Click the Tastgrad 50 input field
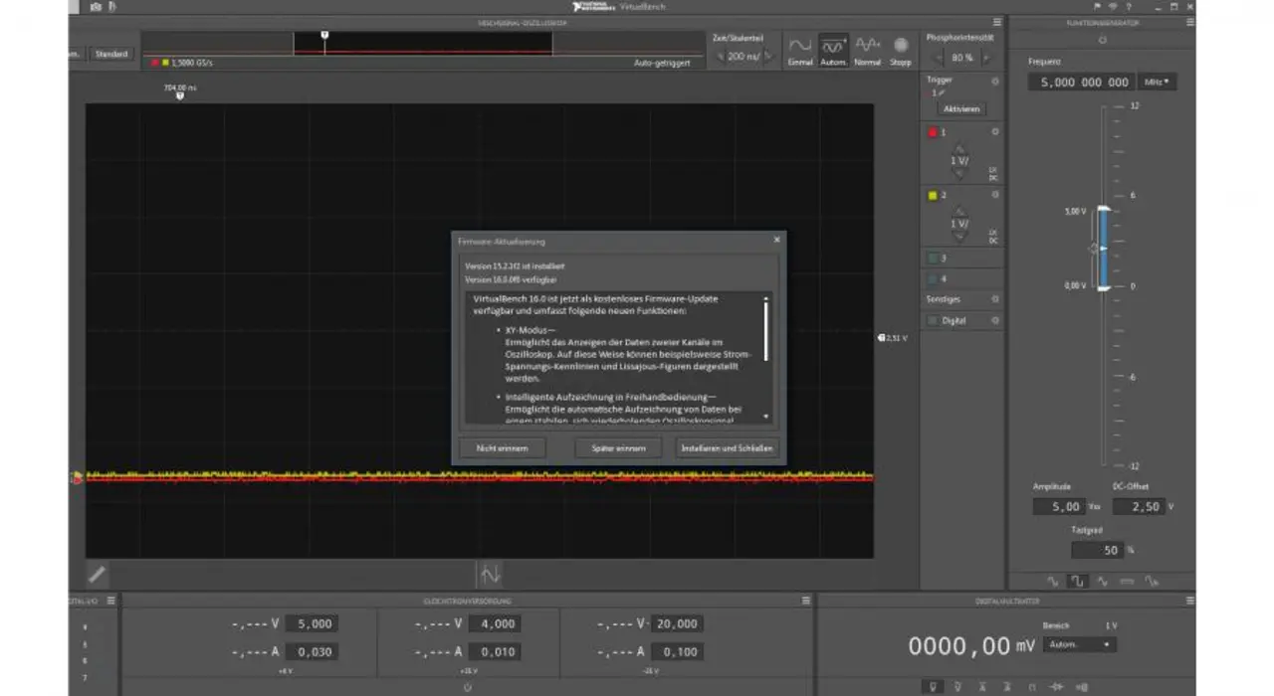 pos(1096,550)
